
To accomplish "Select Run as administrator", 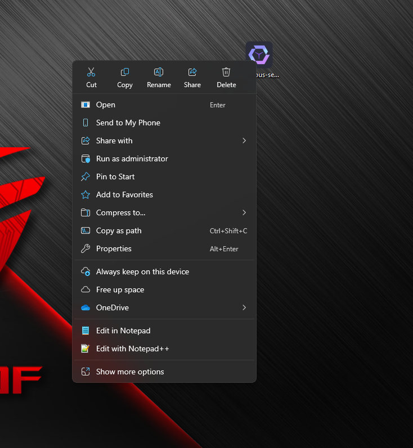I will click(132, 159).
